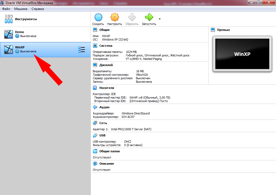Select the Demo Windows 7 machine icon
Viewport: 276px width, 195px height.
tap(9, 34)
